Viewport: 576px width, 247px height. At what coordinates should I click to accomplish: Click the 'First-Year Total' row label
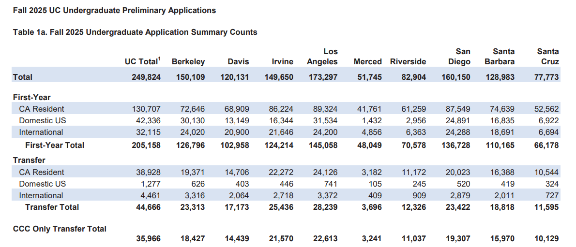tap(55, 145)
